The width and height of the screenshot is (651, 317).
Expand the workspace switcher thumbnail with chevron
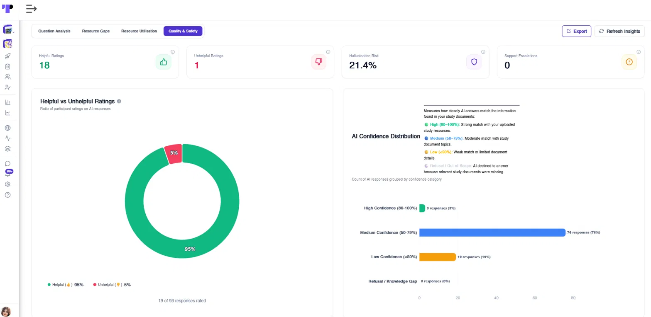pyautogui.click(x=8, y=29)
